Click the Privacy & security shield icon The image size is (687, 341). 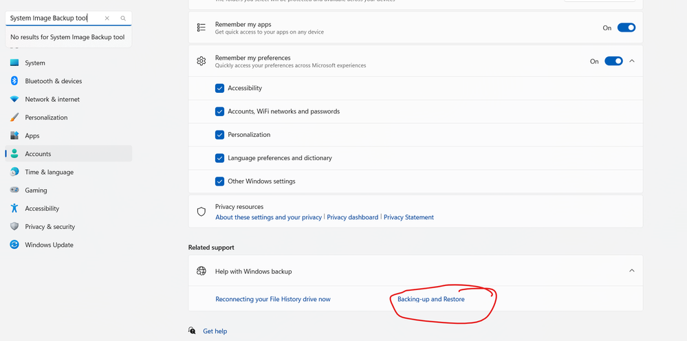point(14,227)
